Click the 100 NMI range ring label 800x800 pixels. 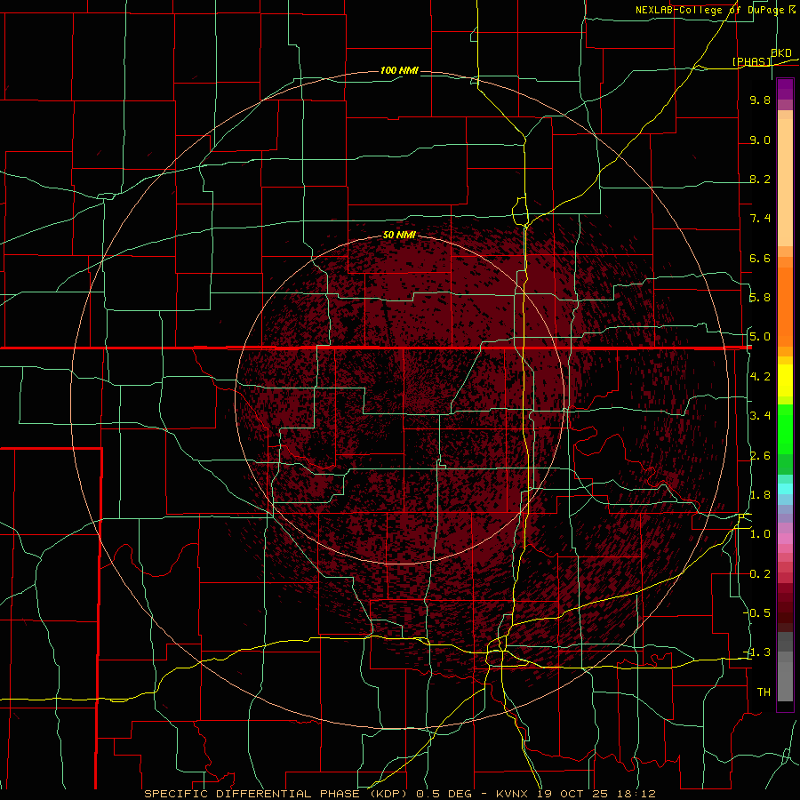coord(399,70)
